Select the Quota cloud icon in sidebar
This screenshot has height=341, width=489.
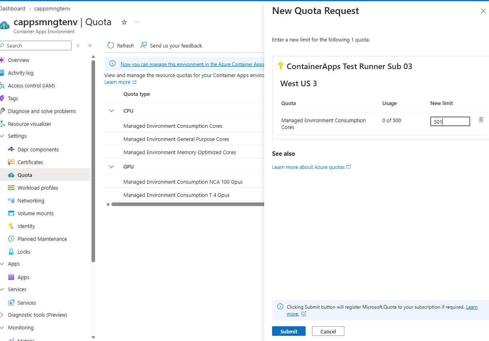coord(11,175)
